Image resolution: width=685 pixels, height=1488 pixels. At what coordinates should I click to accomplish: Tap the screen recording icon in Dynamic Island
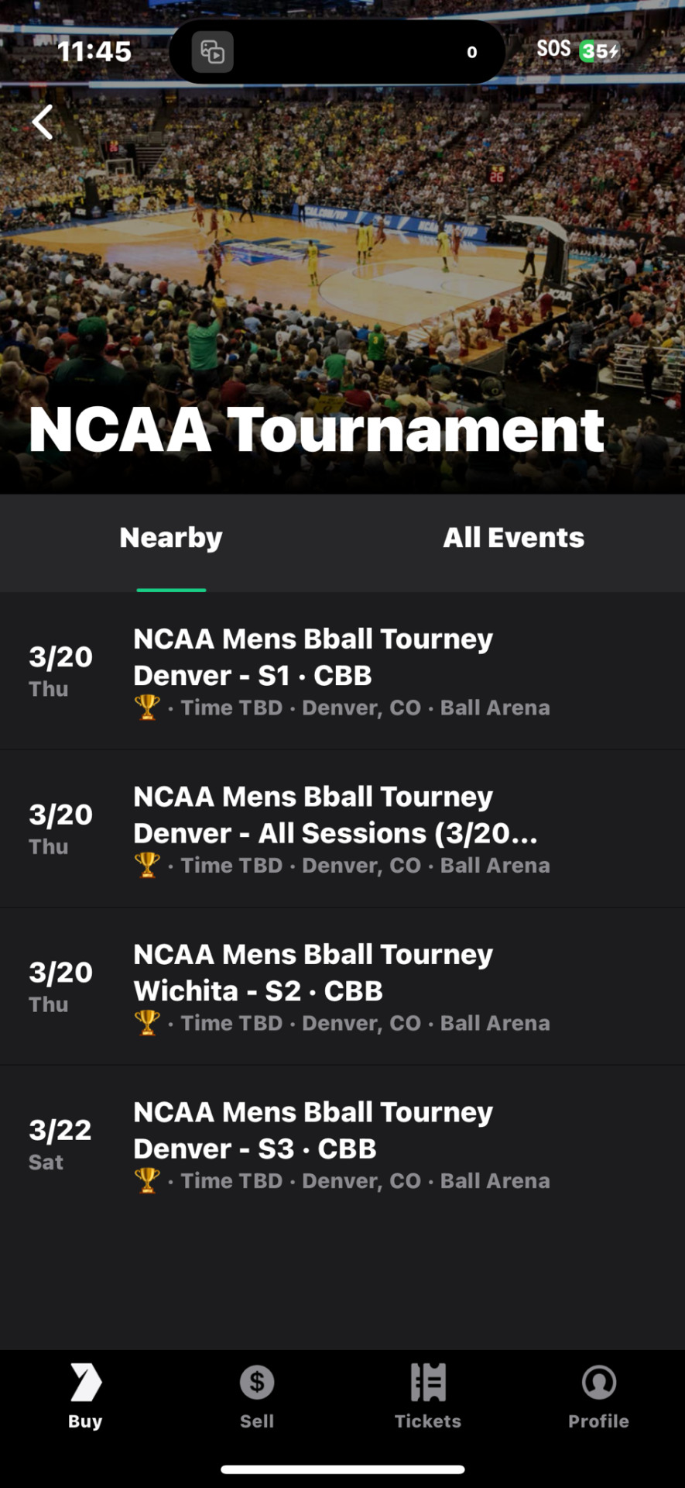point(213,52)
